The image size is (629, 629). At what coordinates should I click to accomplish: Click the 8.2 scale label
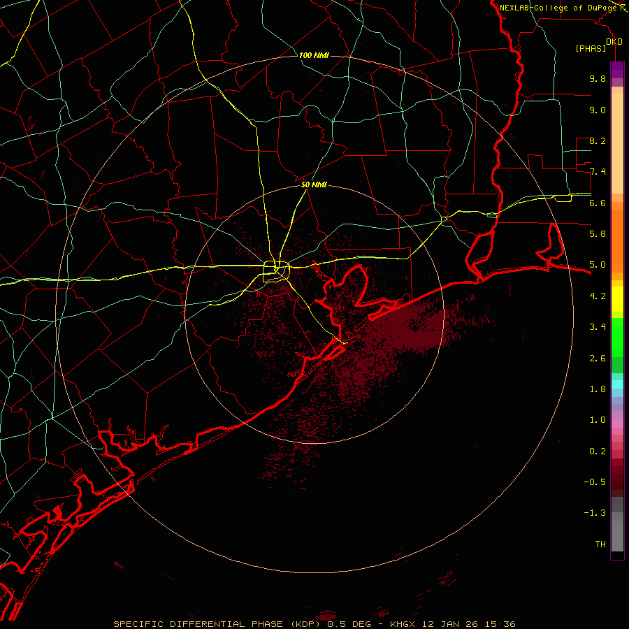click(598, 140)
